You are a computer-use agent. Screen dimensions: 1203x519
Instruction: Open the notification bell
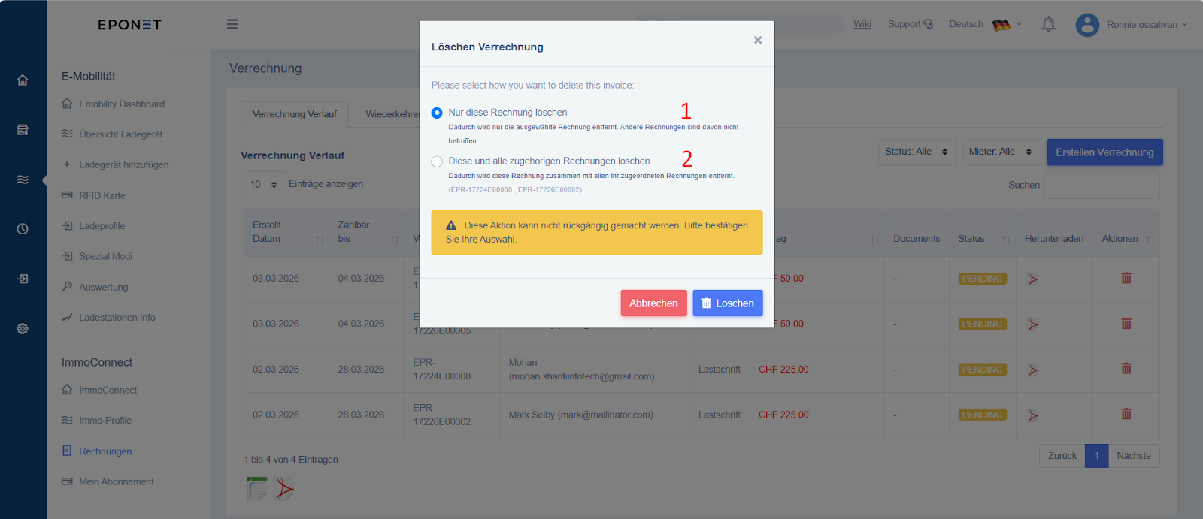(x=1048, y=24)
